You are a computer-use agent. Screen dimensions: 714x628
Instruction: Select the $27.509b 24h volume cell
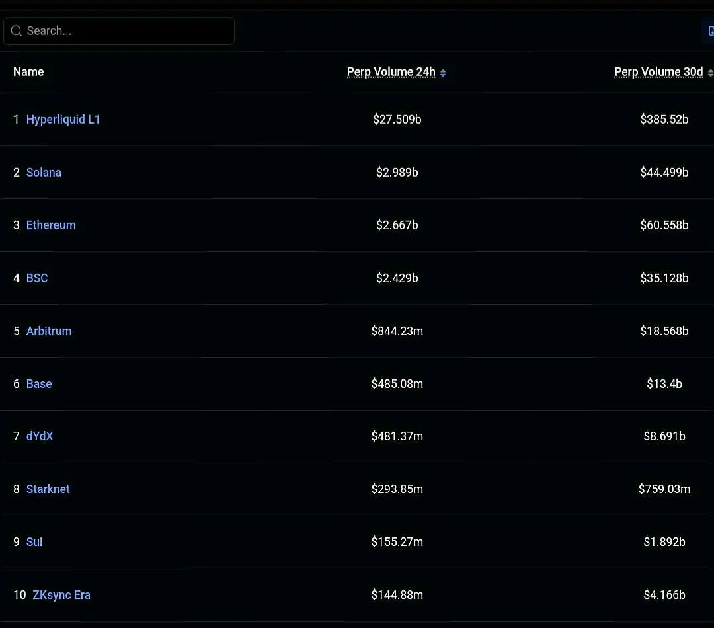(397, 119)
